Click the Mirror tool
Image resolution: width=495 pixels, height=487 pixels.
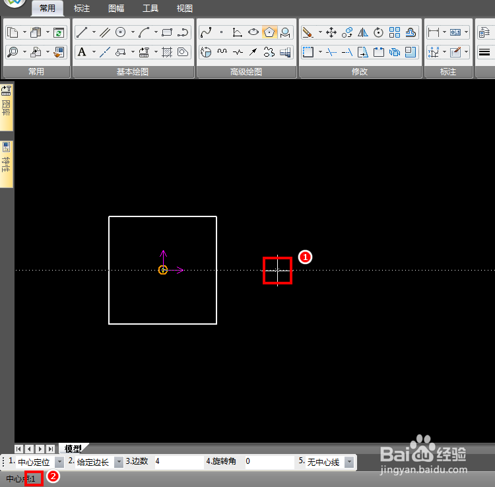363,32
